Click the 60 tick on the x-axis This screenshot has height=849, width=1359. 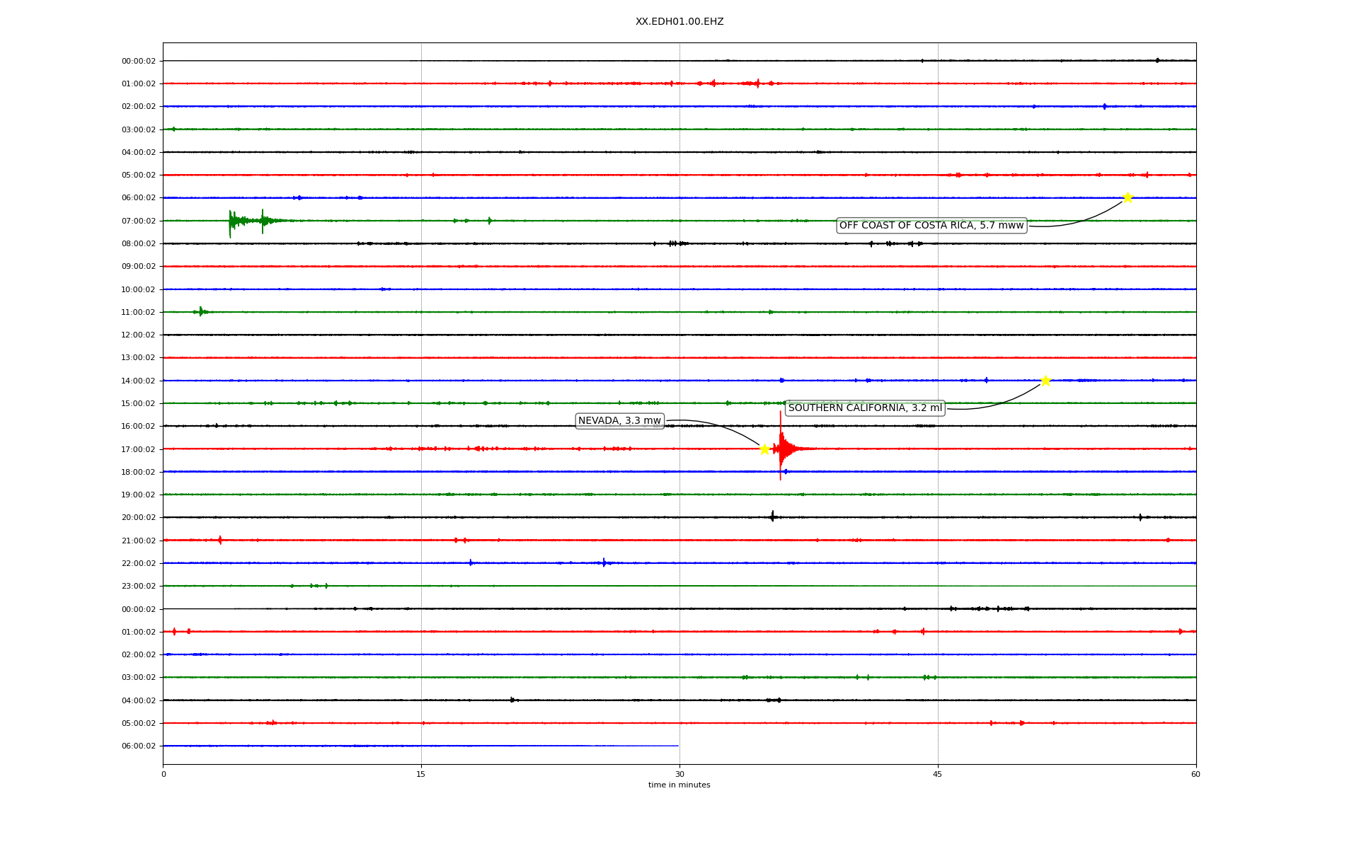1195,774
